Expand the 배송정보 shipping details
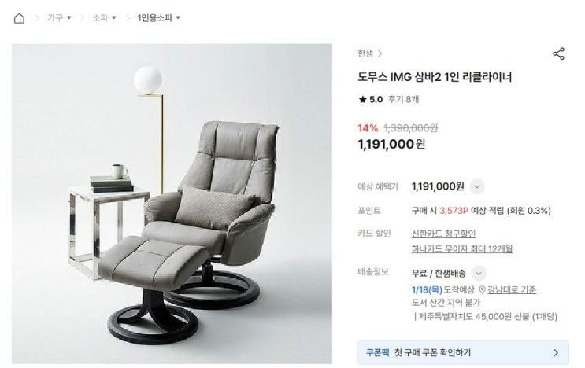This screenshot has width=585, height=368. pos(479,274)
